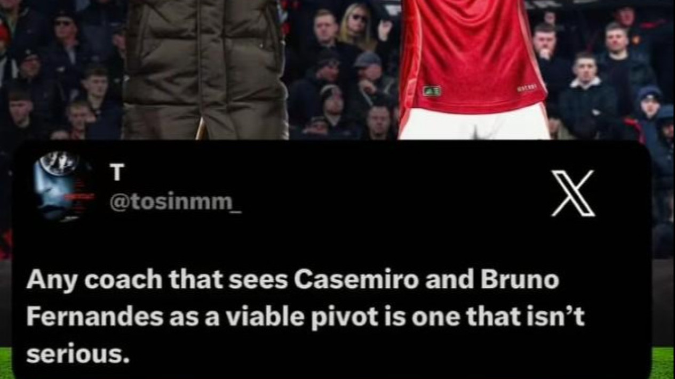Click the green pitch strip at the bottom left
This screenshot has width=675, height=379.
(6, 363)
